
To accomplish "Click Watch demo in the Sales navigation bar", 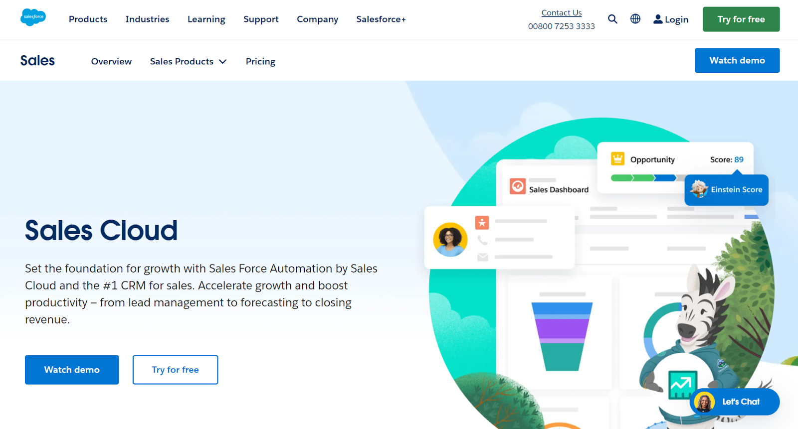I will pos(737,60).
